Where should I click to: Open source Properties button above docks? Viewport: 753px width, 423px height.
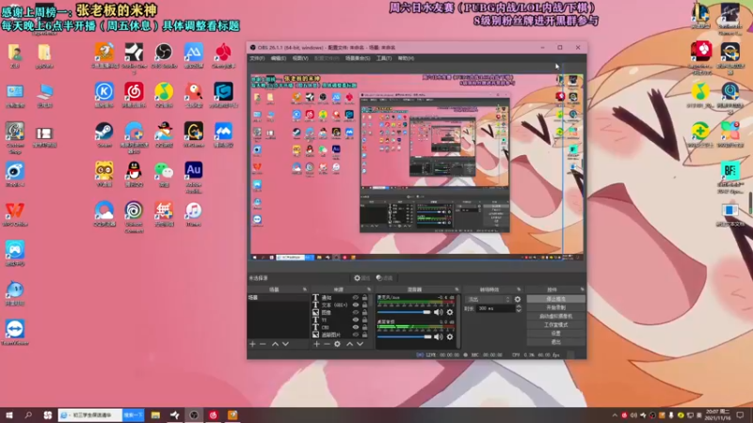click(362, 278)
